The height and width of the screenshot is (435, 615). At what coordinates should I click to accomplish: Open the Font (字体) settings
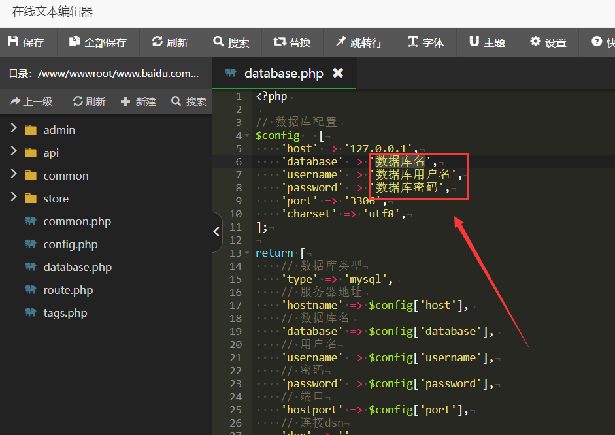tap(425, 42)
